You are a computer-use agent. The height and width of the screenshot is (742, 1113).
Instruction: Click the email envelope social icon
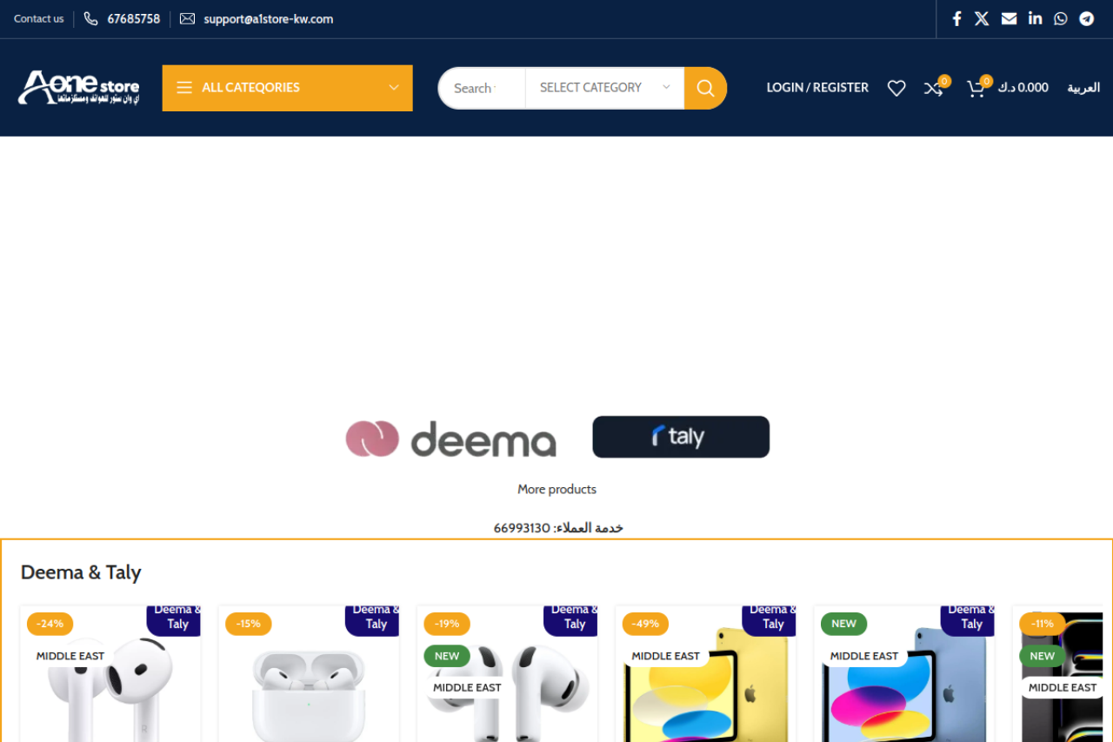(x=1009, y=18)
